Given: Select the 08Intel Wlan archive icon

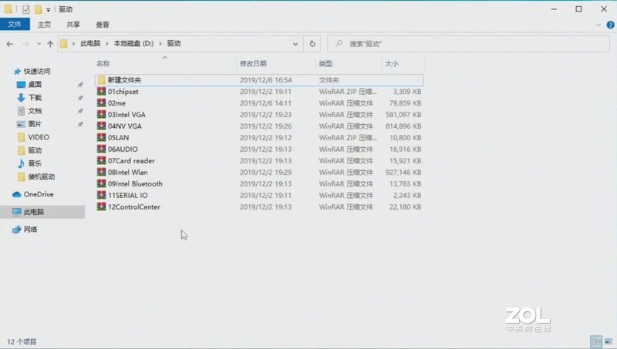Looking at the screenshot, I should (102, 172).
